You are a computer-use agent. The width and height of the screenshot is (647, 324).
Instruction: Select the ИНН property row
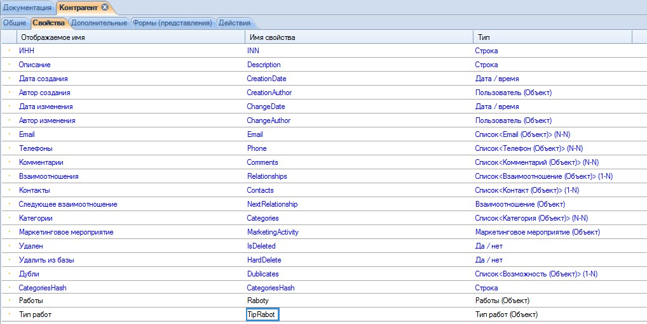[27, 51]
